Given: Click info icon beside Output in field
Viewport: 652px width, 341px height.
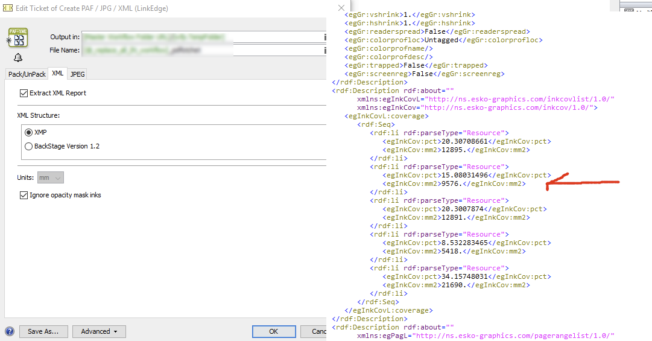Looking at the screenshot, I should tap(324, 37).
